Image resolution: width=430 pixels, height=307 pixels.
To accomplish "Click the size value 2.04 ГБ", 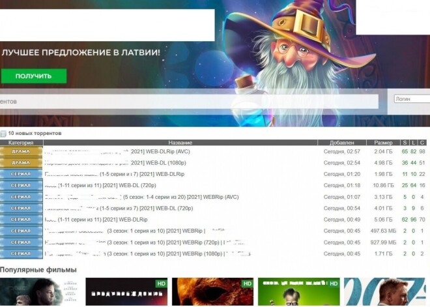I will [383, 151].
